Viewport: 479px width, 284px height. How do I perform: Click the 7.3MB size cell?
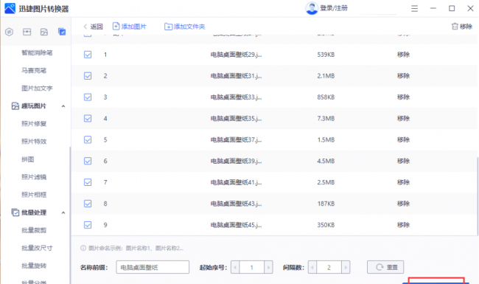(326, 118)
